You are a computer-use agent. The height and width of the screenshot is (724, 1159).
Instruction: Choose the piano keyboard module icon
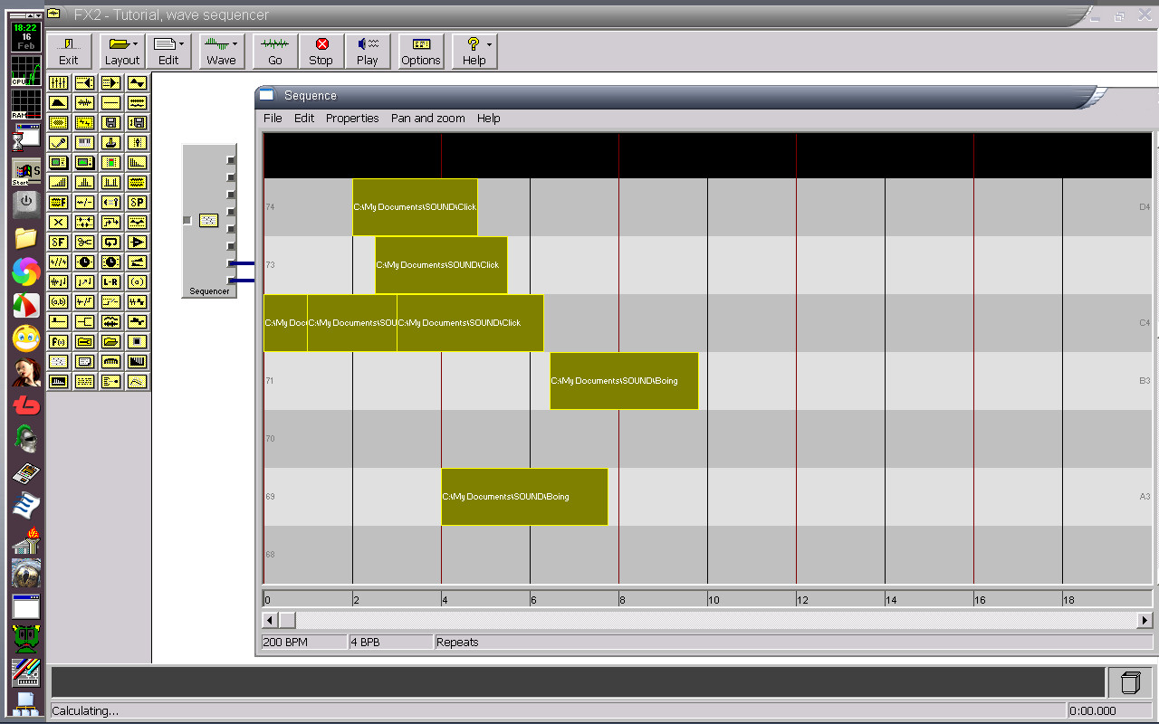click(85, 142)
